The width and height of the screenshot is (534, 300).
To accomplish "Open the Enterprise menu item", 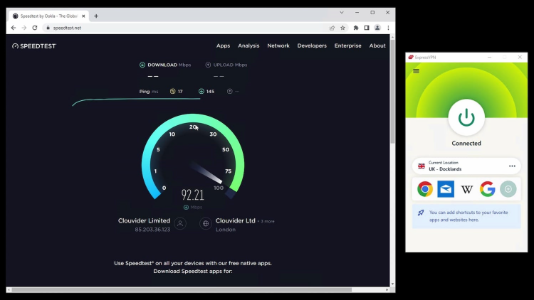I will tap(347, 45).
